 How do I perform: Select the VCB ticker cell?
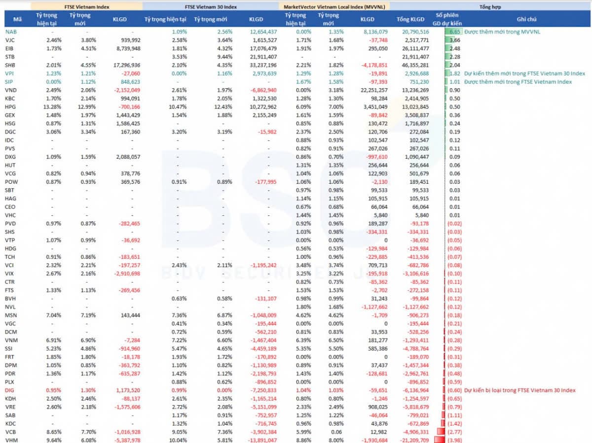click(10, 432)
